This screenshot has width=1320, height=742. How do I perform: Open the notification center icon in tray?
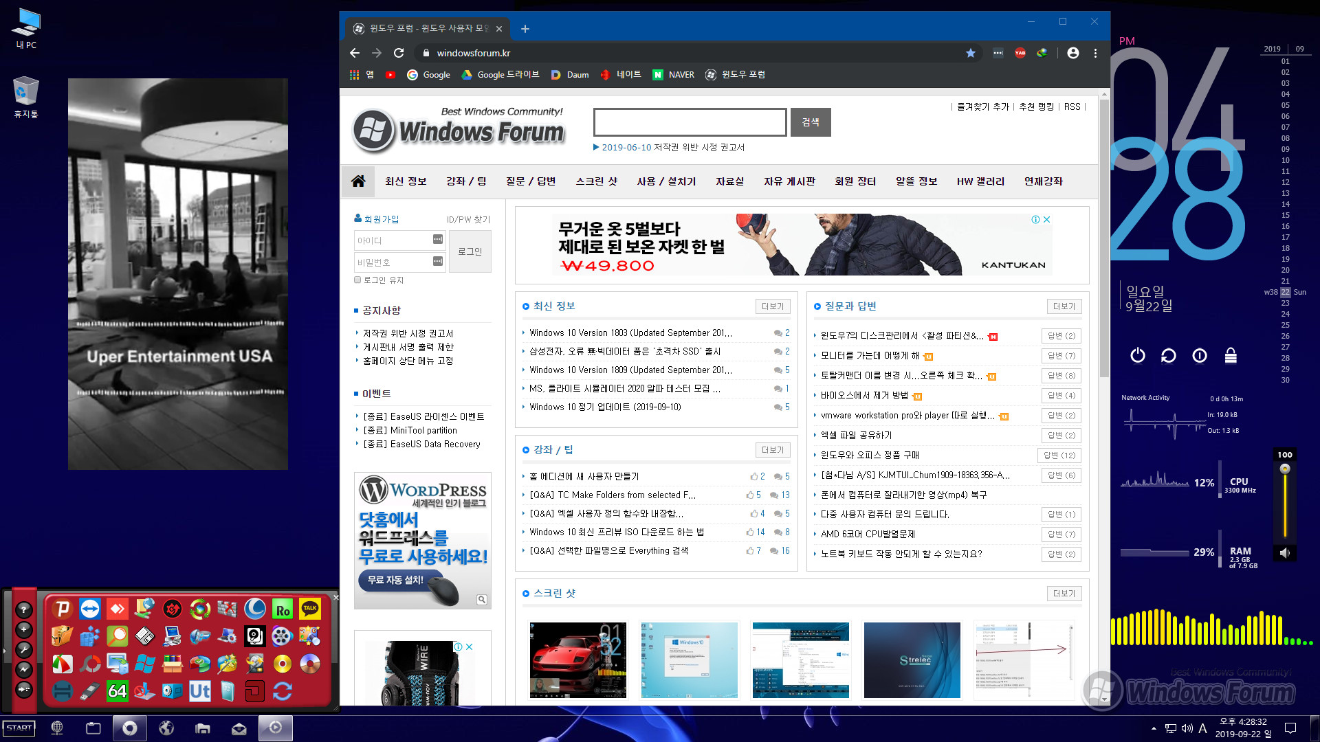pos(1290,728)
